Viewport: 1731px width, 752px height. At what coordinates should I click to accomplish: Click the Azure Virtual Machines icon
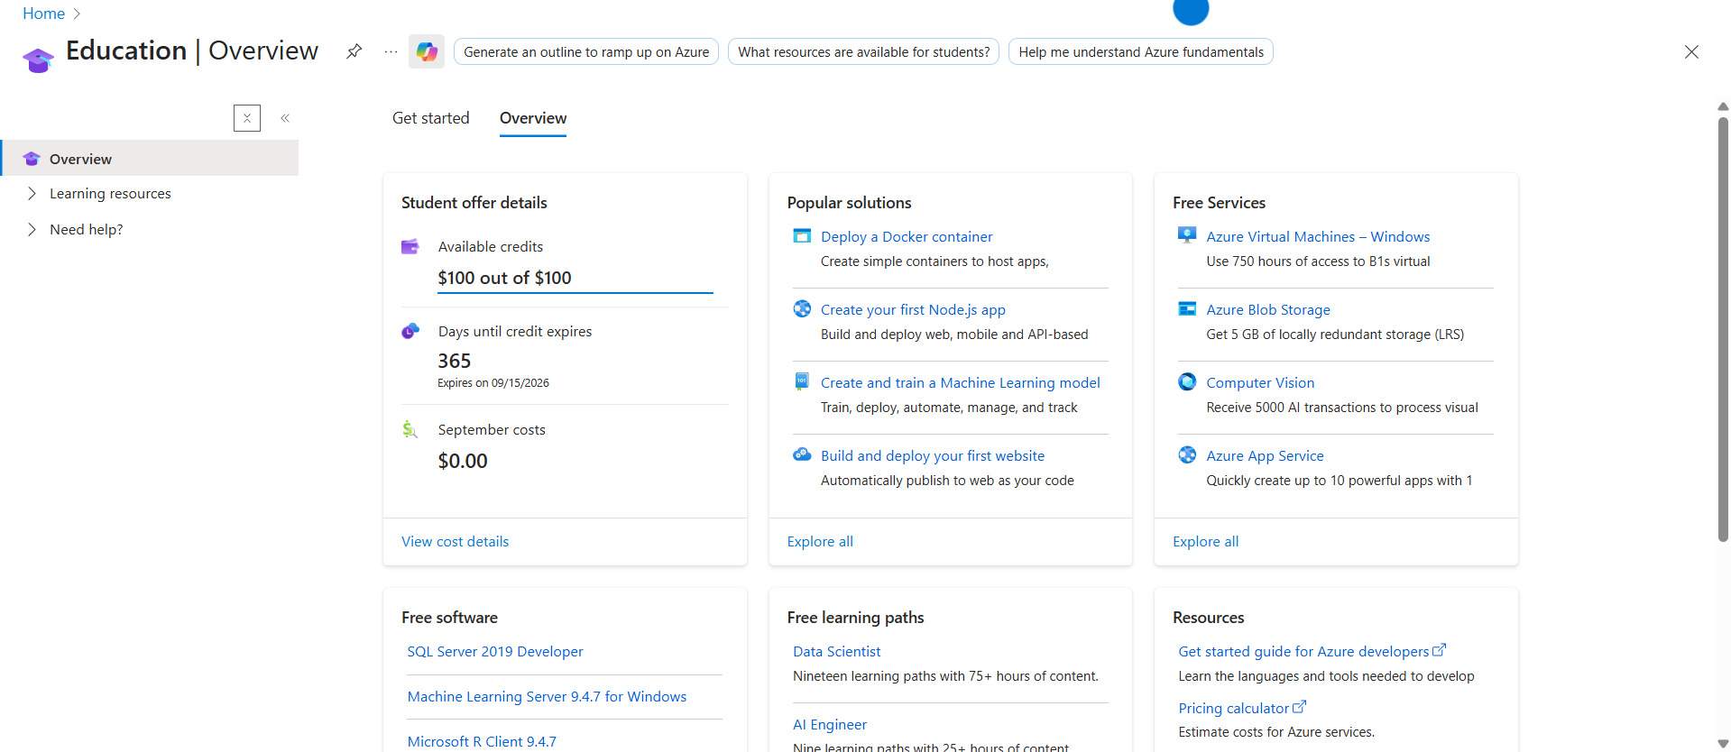tap(1187, 235)
